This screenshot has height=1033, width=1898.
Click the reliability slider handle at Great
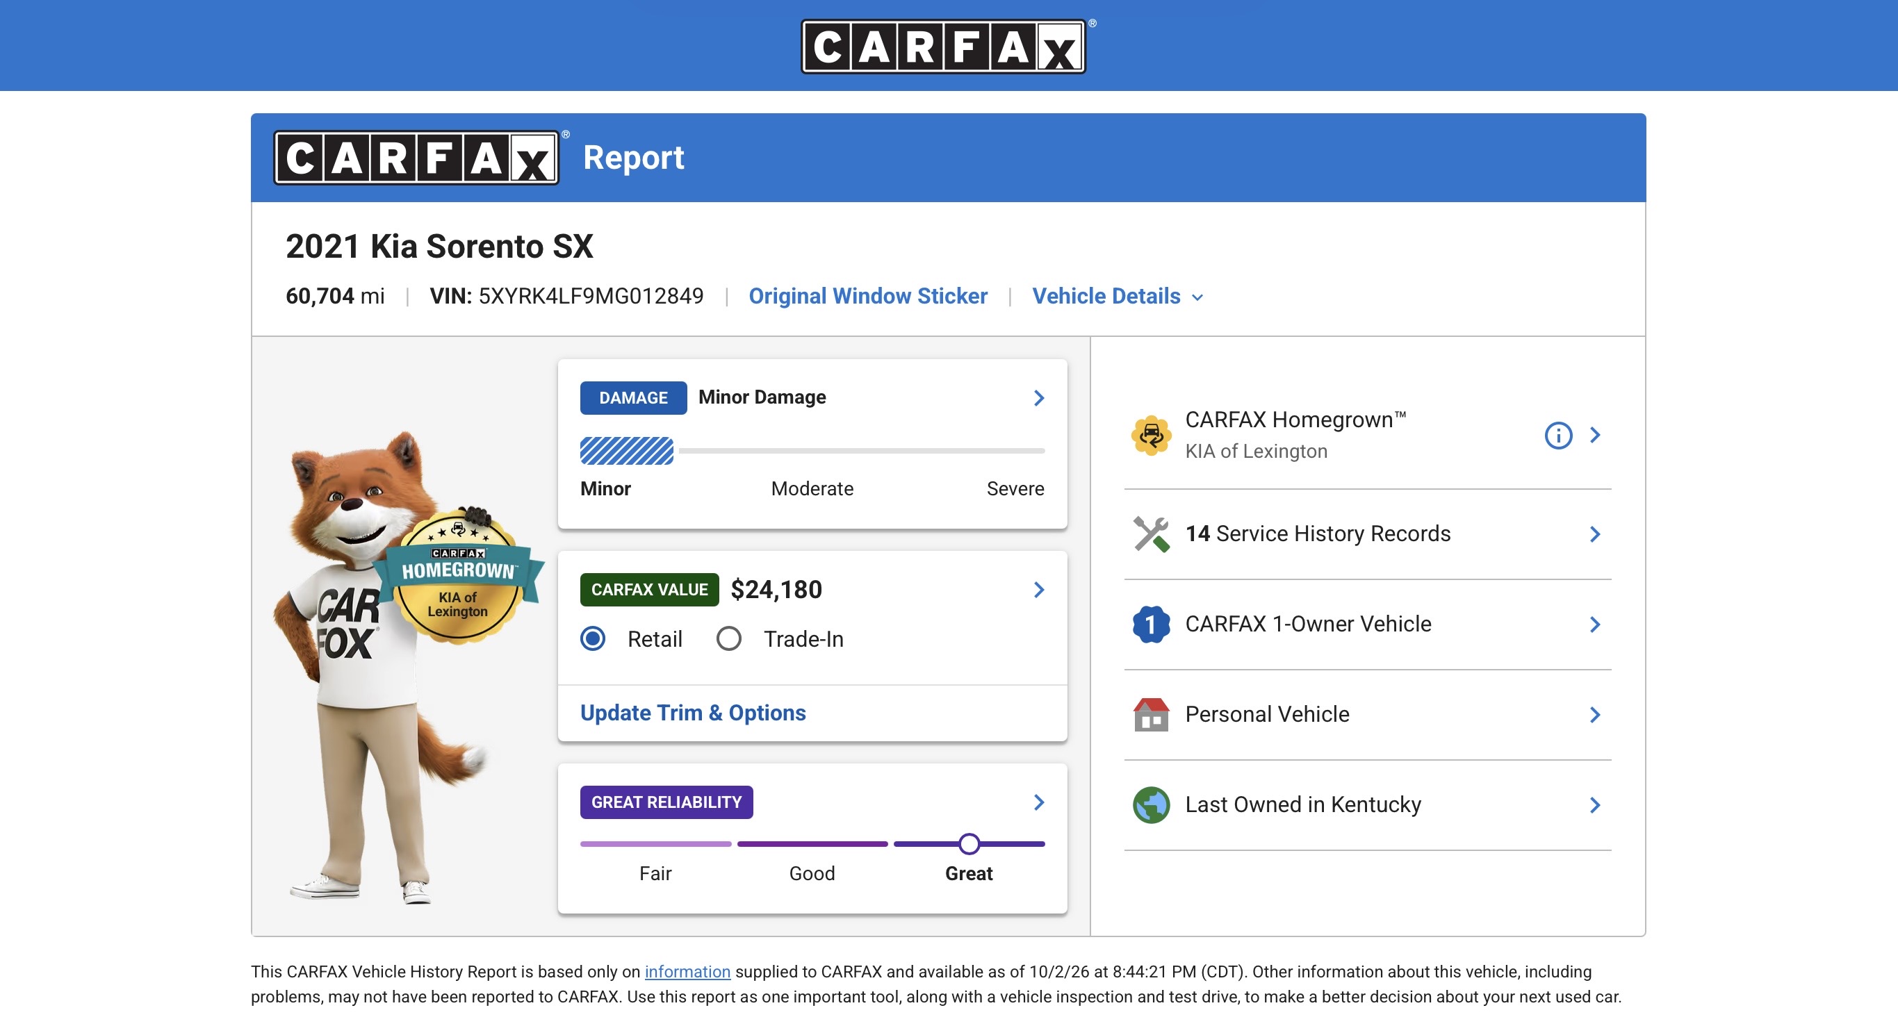pos(969,844)
